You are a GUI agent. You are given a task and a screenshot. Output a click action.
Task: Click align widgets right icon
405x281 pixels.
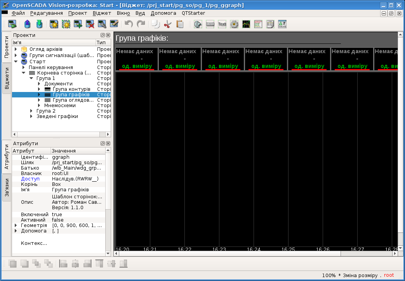pos(87,264)
